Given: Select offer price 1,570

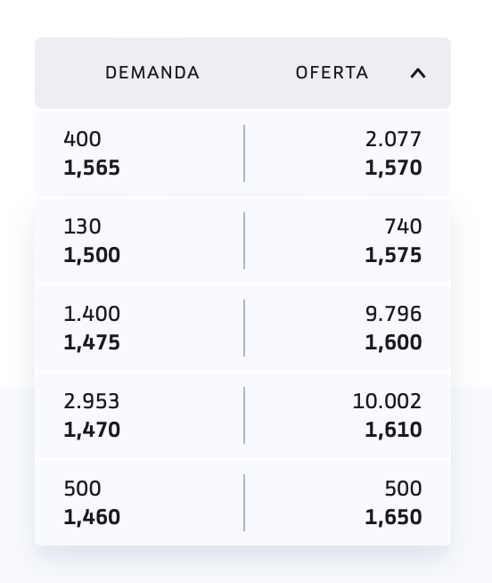Looking at the screenshot, I should pos(393,168).
